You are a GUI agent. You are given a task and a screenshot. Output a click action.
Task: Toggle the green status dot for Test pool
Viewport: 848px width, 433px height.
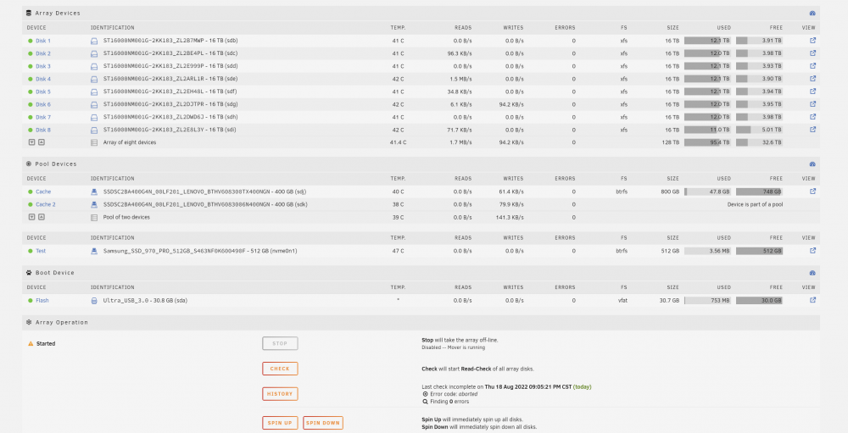[31, 251]
